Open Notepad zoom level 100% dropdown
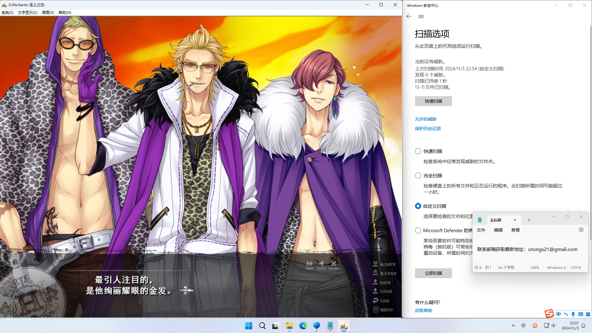 535,268
